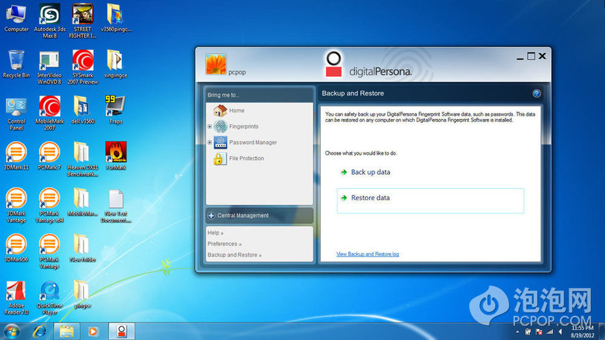
Task: Select the New folder icon
Action: [82, 249]
